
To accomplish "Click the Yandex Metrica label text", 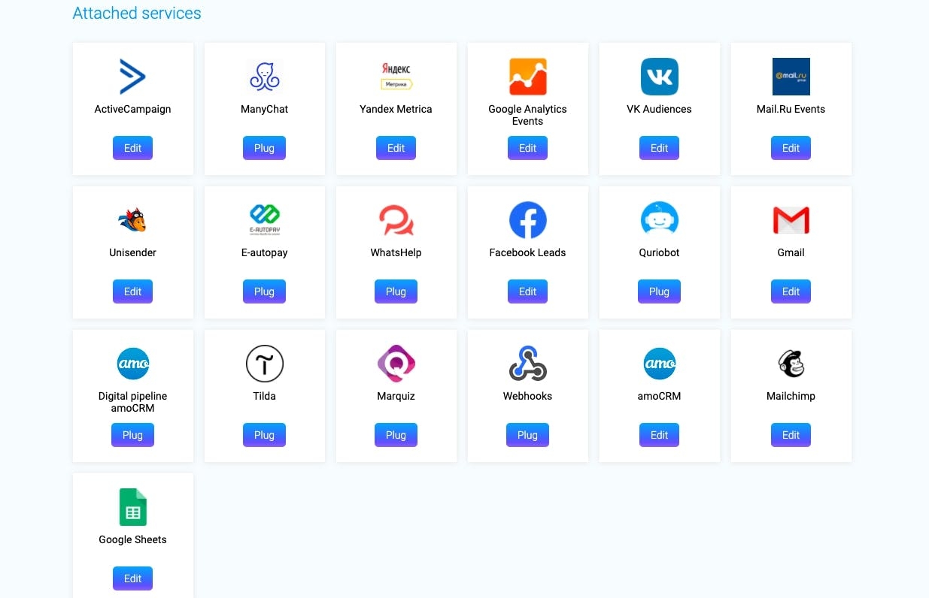I will pos(396,109).
